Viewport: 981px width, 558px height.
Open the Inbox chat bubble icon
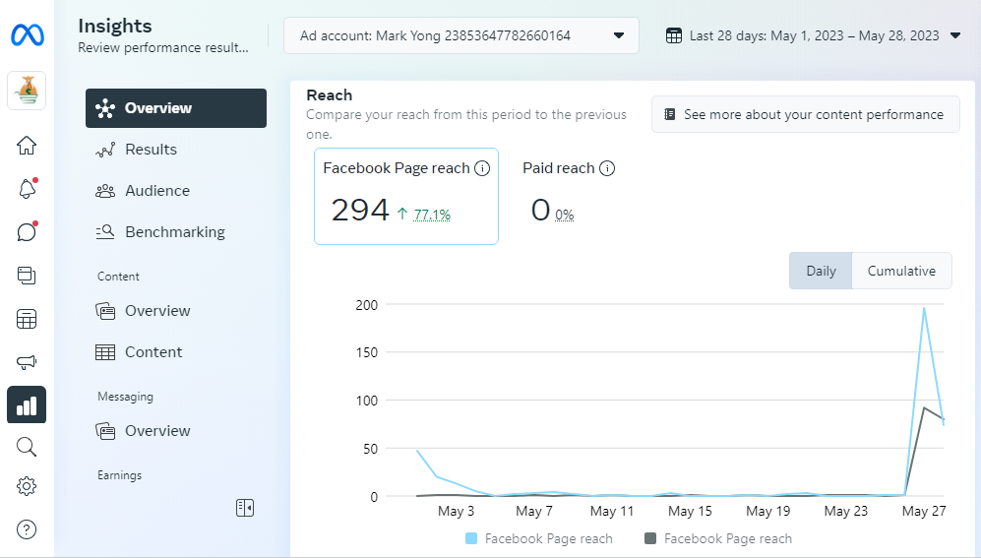tap(27, 231)
